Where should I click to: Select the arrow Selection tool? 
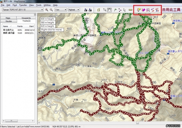point(125,10)
